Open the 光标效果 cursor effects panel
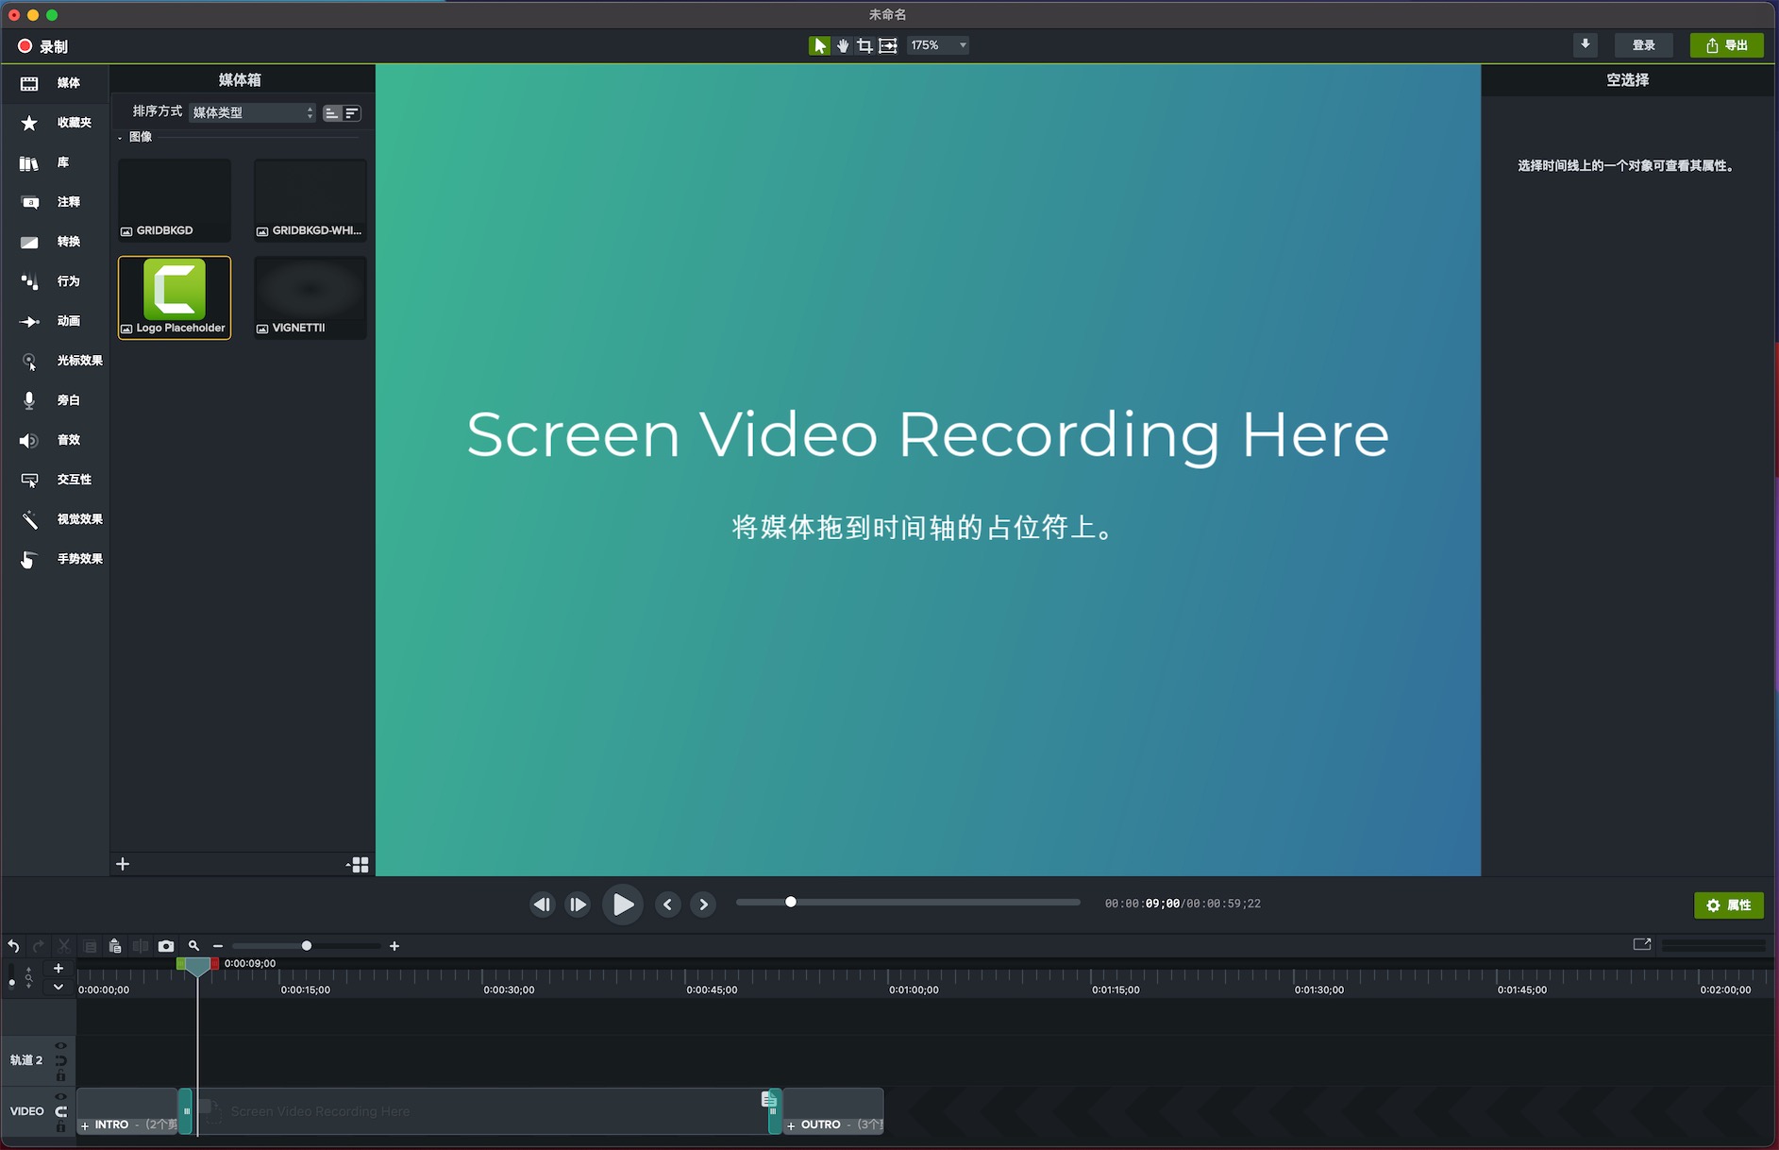 click(55, 361)
